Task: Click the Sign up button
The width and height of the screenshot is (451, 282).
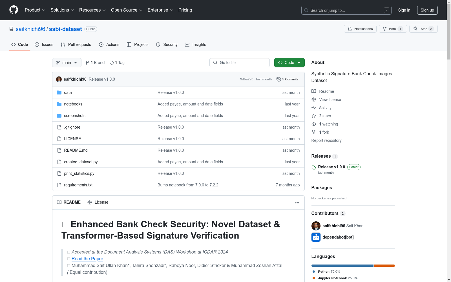Action: (x=427, y=10)
